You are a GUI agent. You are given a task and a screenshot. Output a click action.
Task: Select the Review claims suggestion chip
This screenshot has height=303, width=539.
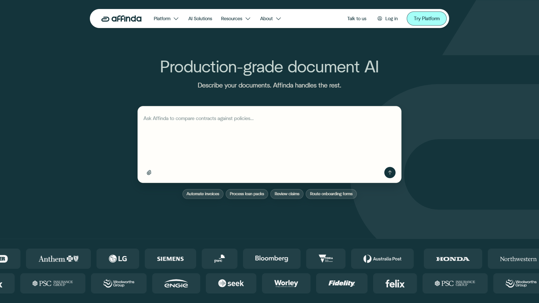(x=287, y=194)
